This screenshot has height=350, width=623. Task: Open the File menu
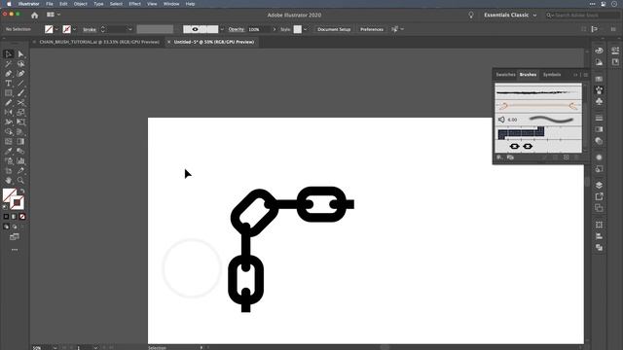50,4
